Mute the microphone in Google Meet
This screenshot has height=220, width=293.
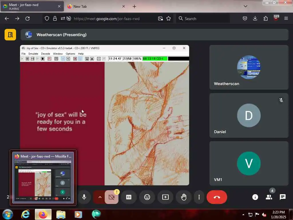coord(84,197)
